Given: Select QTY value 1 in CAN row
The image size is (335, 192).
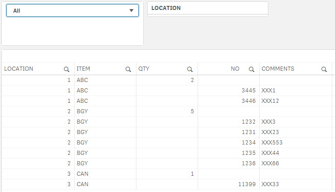Looking at the screenshot, I should point(192,174).
